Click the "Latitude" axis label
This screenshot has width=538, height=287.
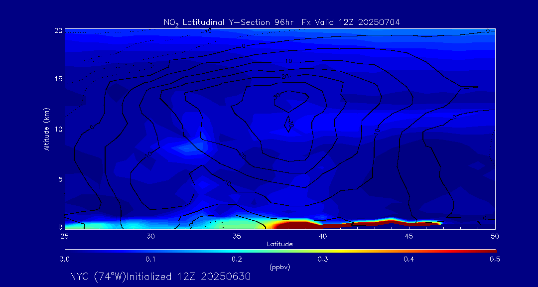tap(280, 244)
